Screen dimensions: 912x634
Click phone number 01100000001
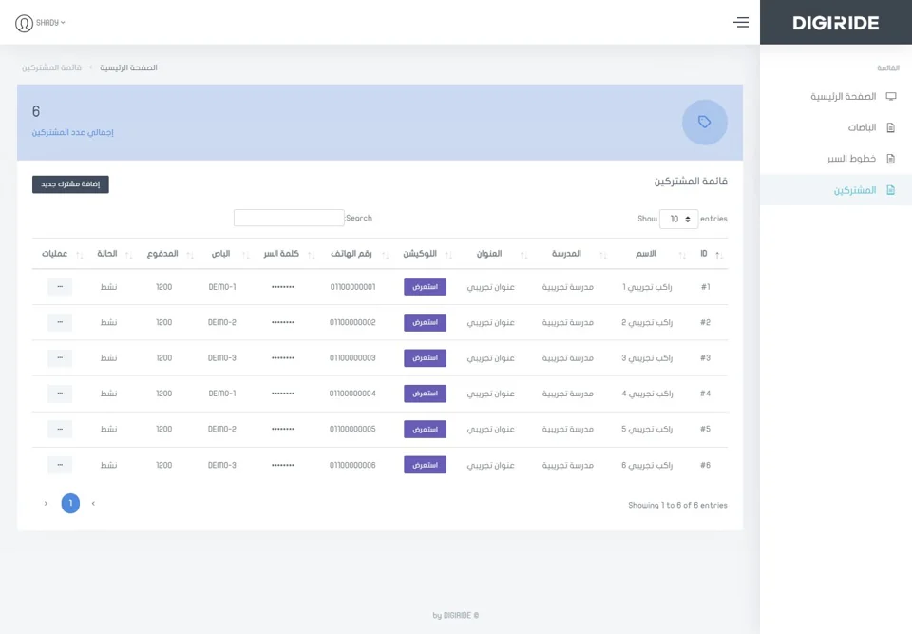coord(352,286)
